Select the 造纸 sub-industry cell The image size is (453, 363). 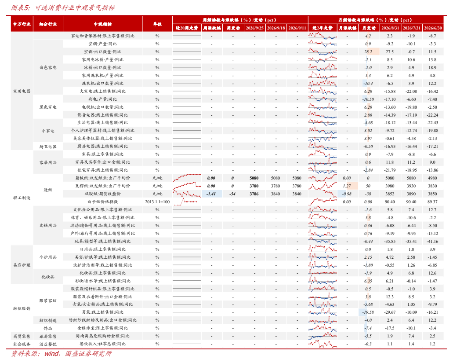click(x=48, y=190)
